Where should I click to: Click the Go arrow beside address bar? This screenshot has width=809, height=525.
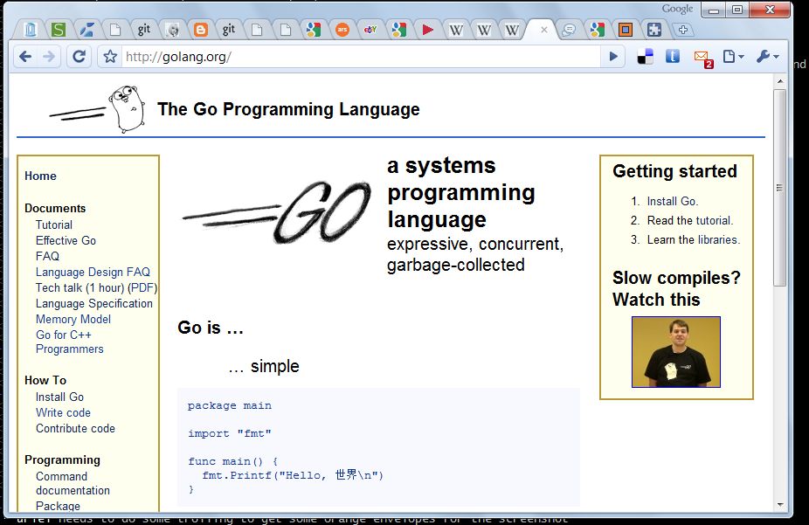point(613,56)
